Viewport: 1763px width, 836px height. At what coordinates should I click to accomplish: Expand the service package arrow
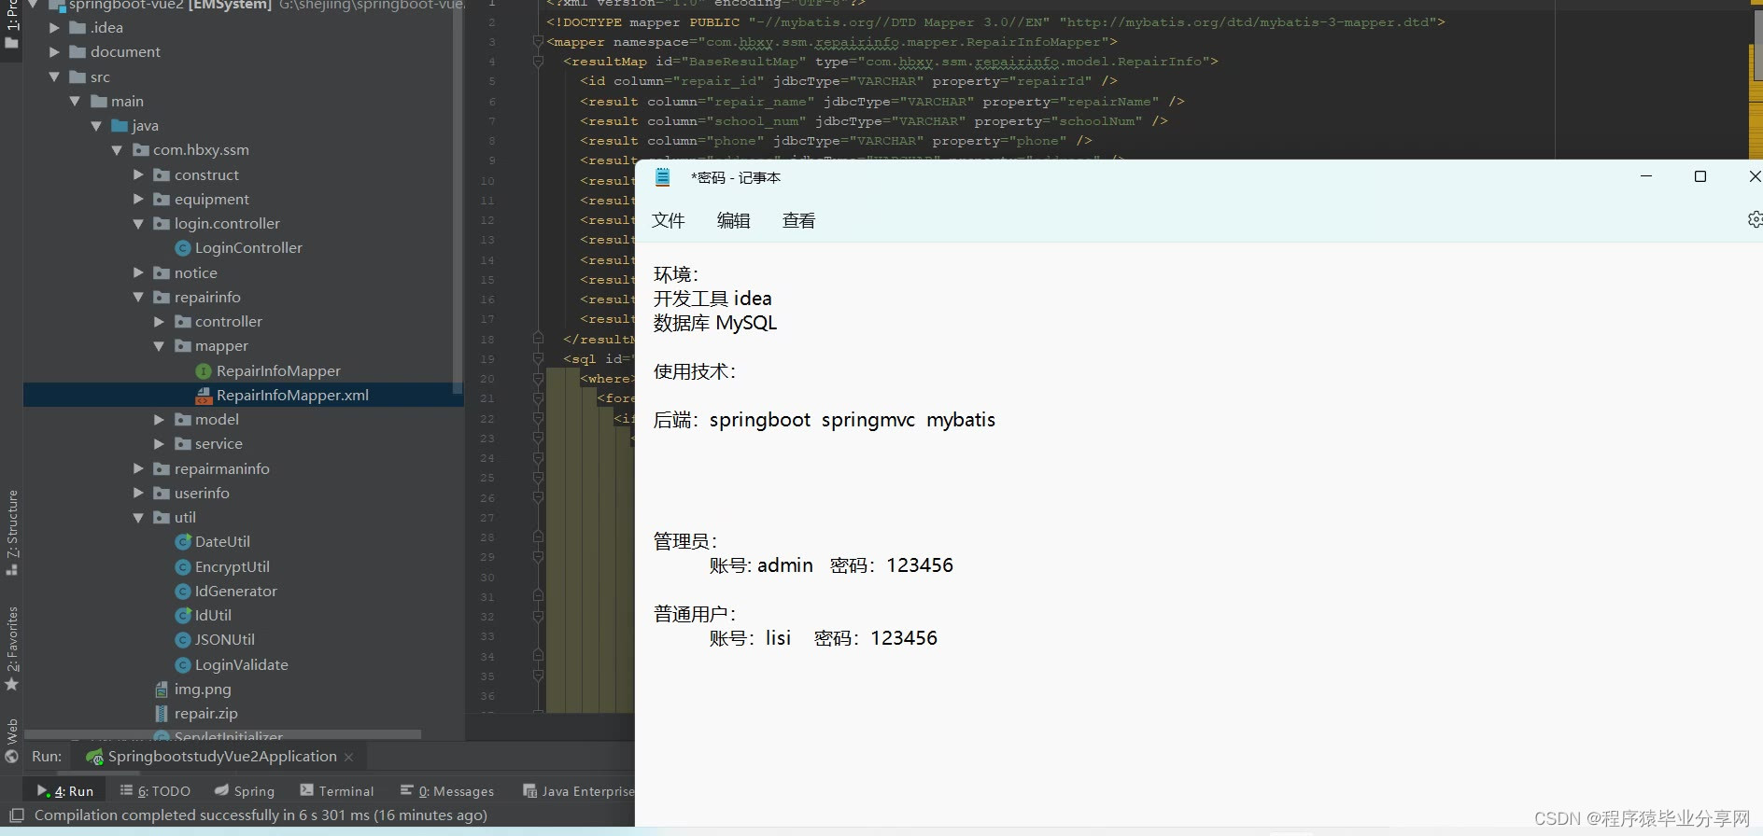tap(159, 444)
